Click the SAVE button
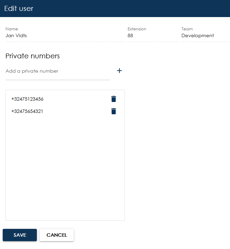The image size is (230, 249). tap(20, 235)
